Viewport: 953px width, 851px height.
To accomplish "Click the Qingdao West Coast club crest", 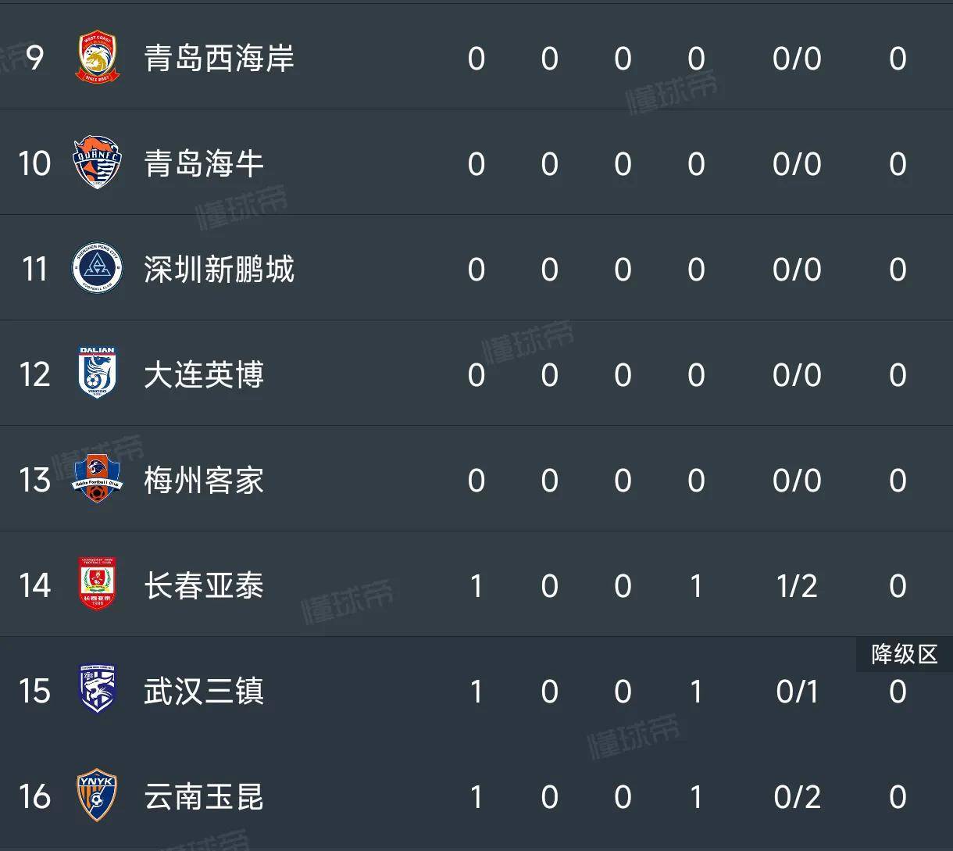I will click(x=98, y=58).
